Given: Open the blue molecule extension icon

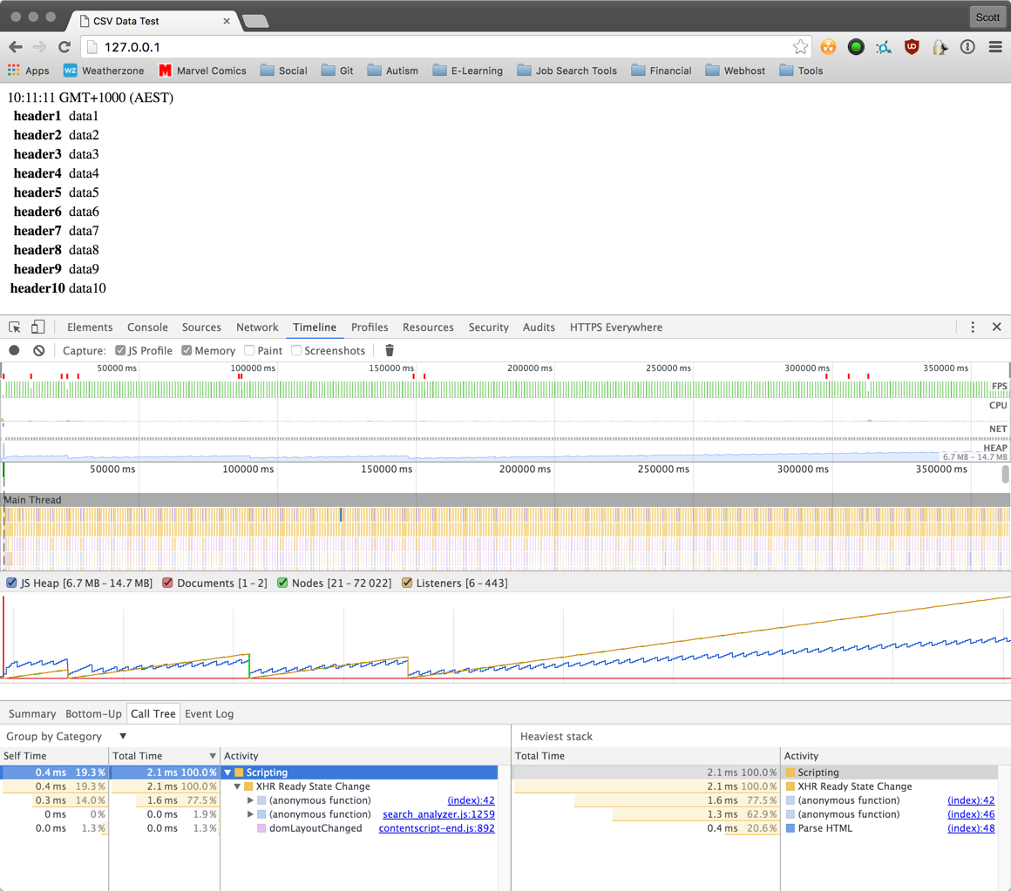Looking at the screenshot, I should (884, 47).
